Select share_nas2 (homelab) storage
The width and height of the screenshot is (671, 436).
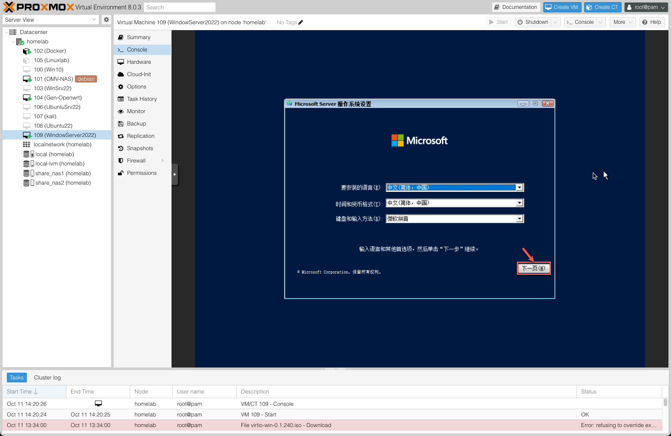57,183
